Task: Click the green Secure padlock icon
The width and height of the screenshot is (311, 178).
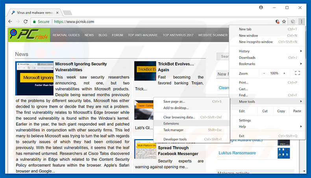Action: coord(34,22)
